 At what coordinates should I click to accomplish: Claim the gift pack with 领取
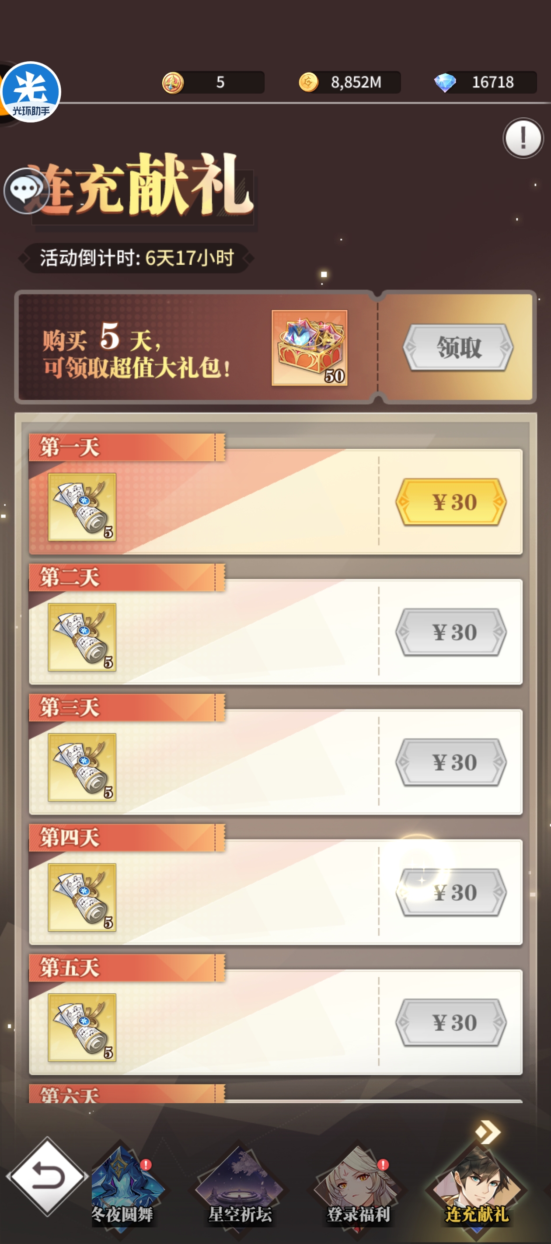(x=458, y=347)
